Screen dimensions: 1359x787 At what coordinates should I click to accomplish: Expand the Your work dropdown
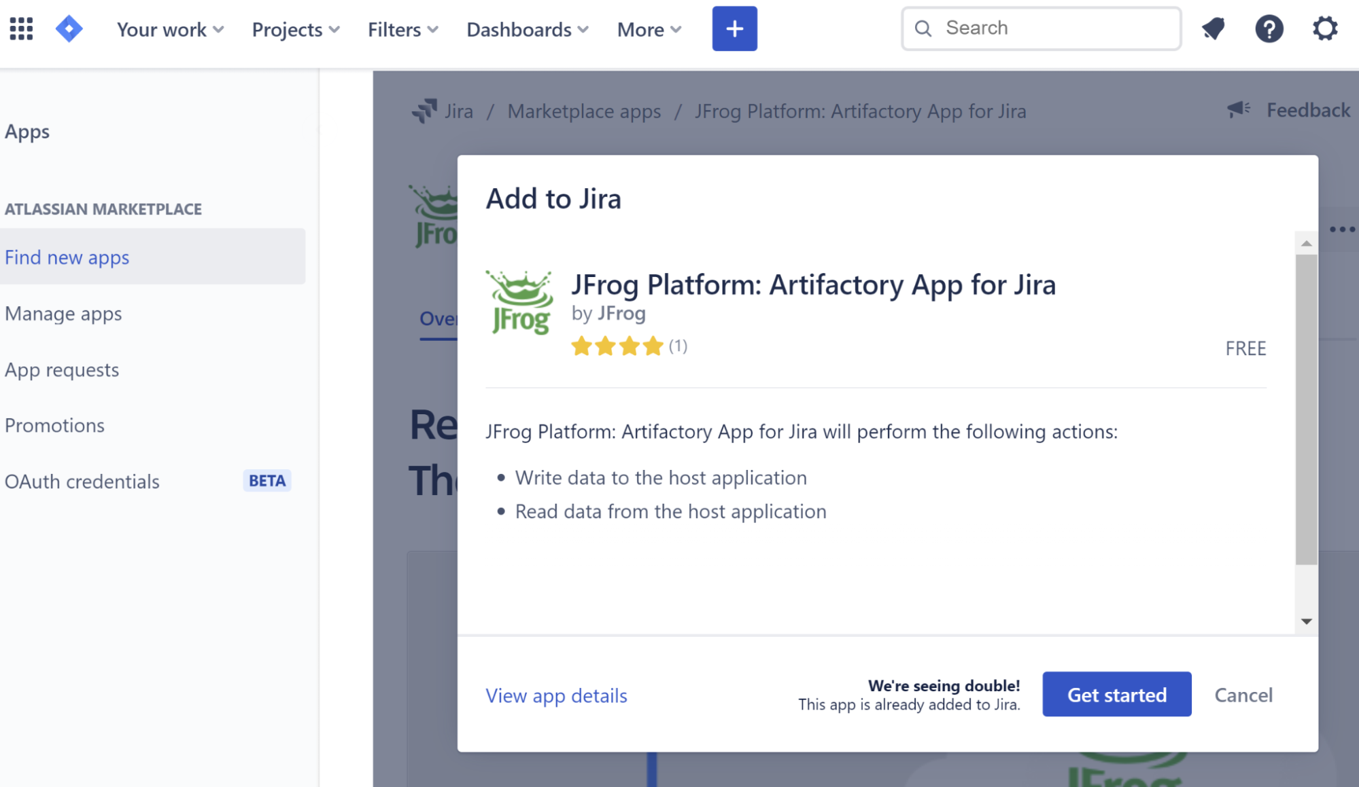pos(170,29)
